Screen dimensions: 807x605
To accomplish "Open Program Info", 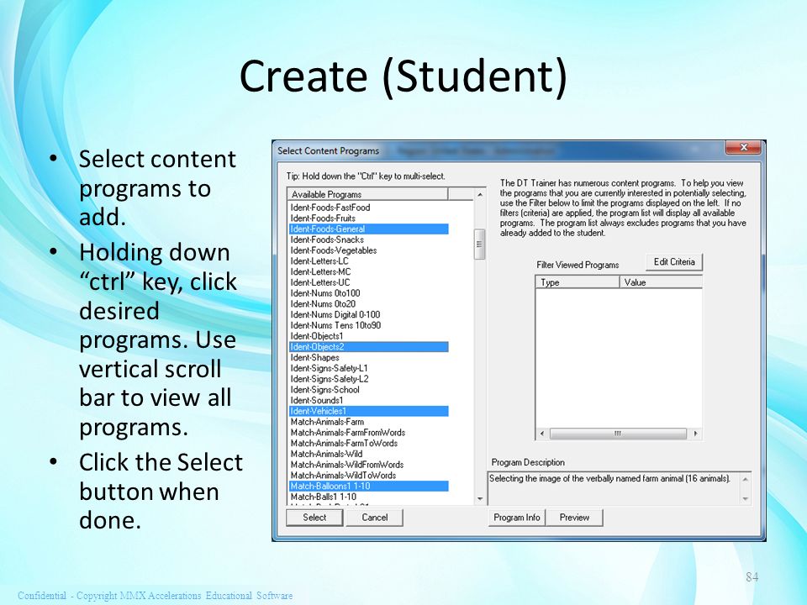I will coord(517,518).
